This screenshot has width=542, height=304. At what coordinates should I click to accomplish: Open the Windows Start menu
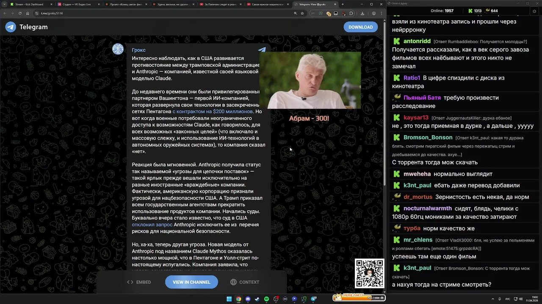tap(229, 299)
